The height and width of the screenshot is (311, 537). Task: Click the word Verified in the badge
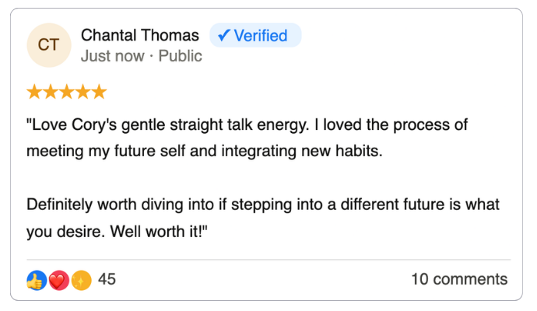tap(262, 35)
